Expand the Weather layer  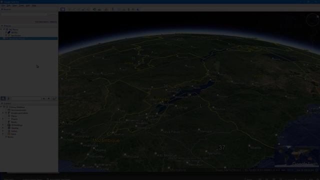pos(3,128)
